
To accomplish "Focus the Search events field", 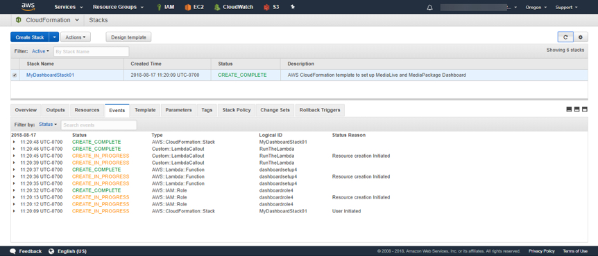I will (99, 125).
